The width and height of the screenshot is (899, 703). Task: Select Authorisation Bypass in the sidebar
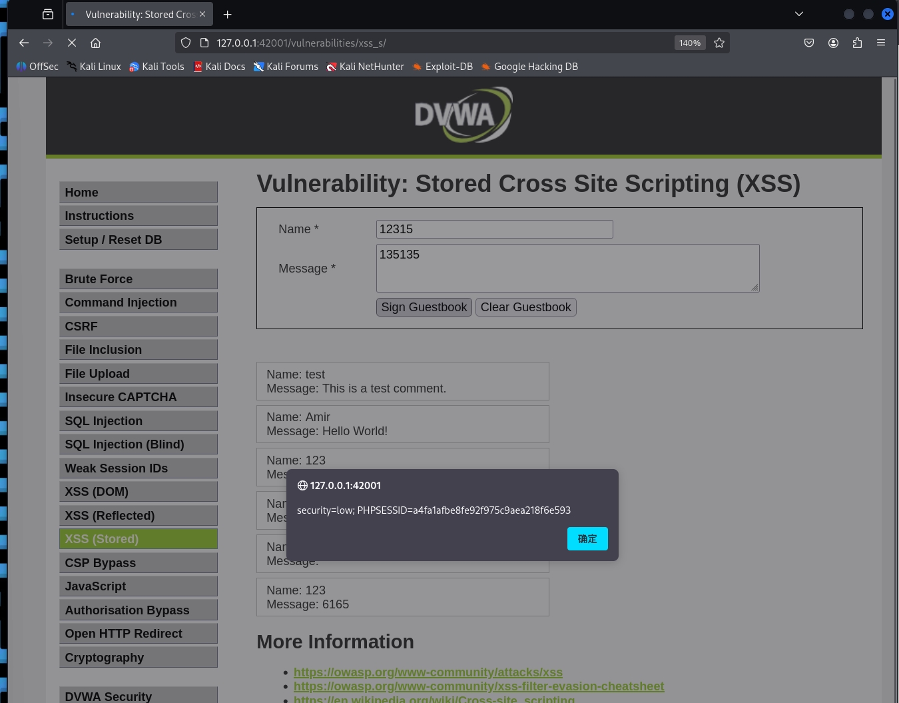click(x=139, y=610)
